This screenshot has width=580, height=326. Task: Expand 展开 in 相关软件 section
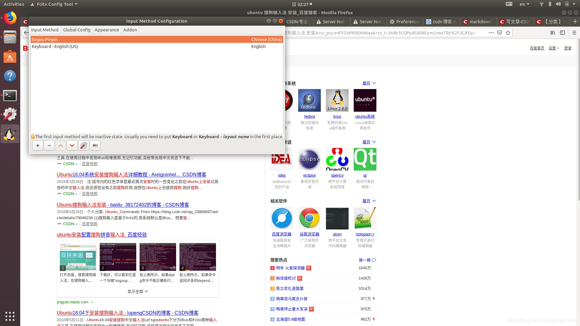369,201
